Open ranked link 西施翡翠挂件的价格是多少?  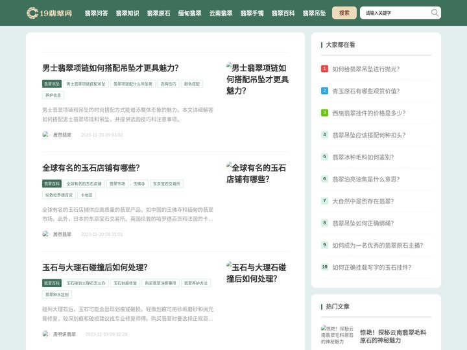368,113
